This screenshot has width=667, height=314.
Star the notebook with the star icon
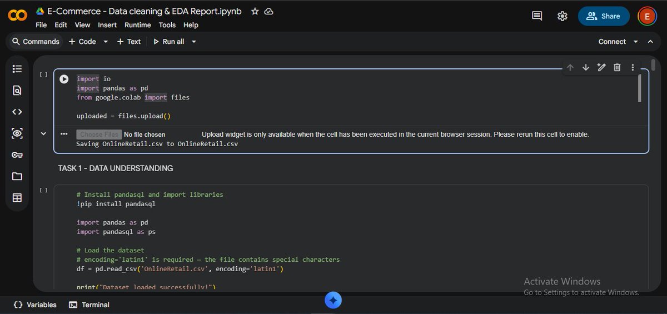[x=255, y=11]
